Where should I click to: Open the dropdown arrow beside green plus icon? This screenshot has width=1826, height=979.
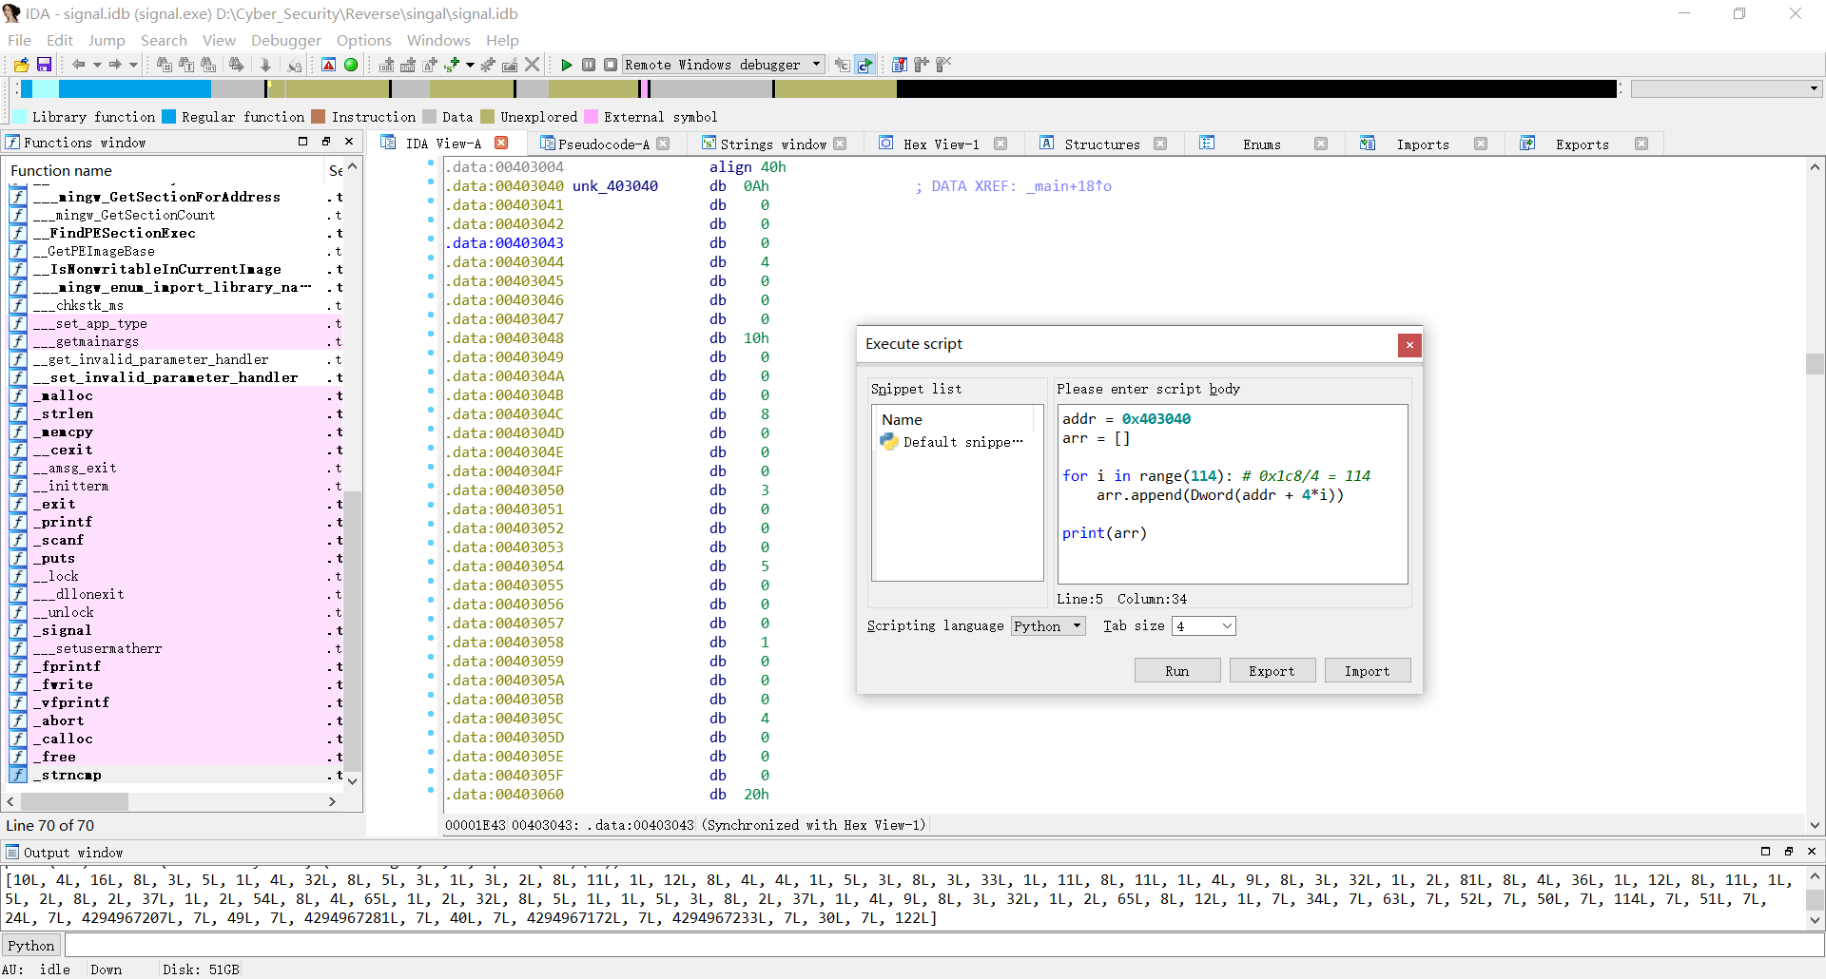470,65
